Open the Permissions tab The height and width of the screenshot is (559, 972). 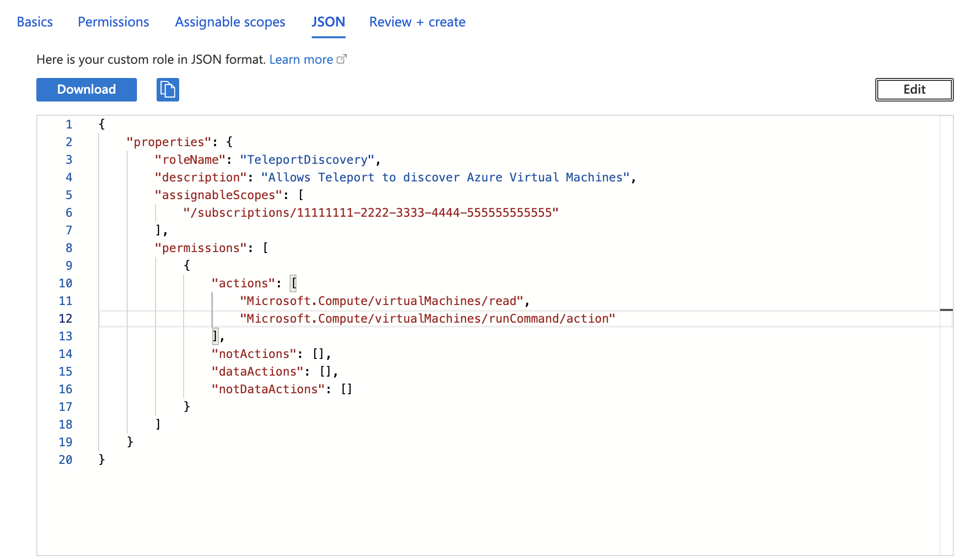point(113,22)
